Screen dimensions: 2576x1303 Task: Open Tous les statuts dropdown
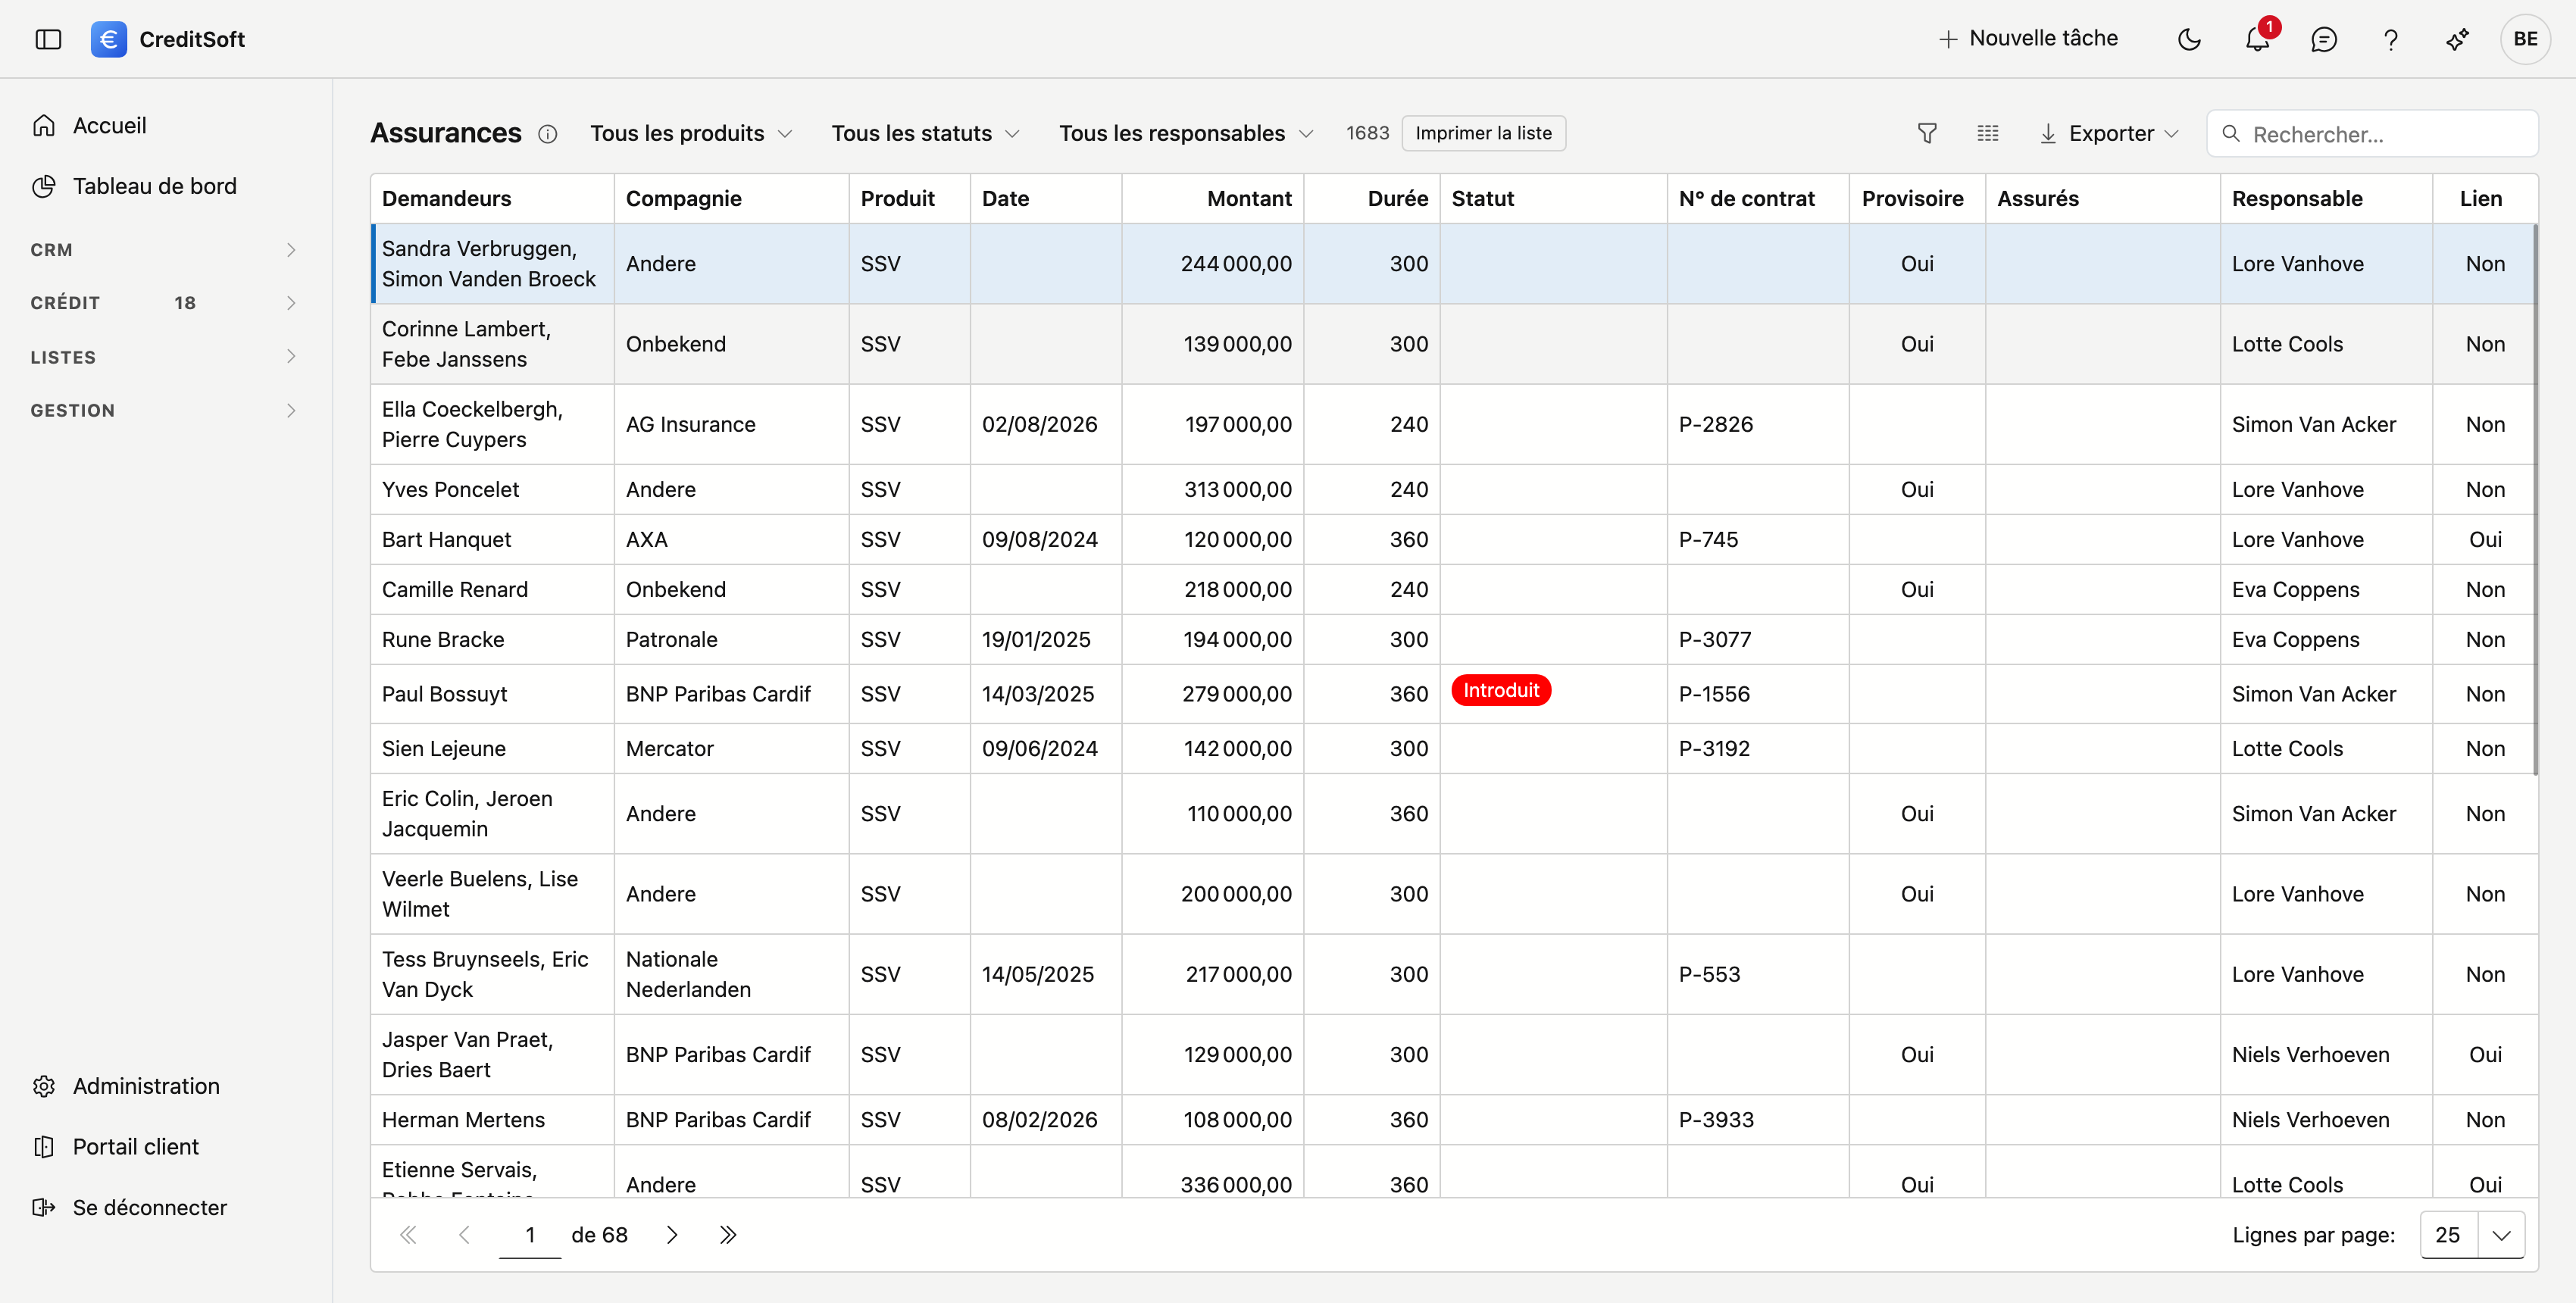click(925, 133)
